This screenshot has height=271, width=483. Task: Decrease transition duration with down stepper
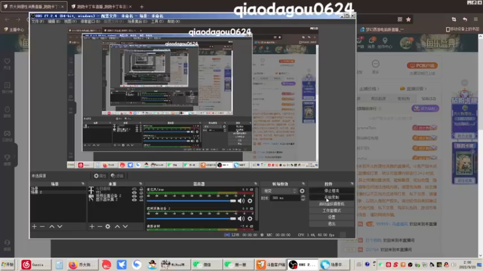tap(303, 200)
